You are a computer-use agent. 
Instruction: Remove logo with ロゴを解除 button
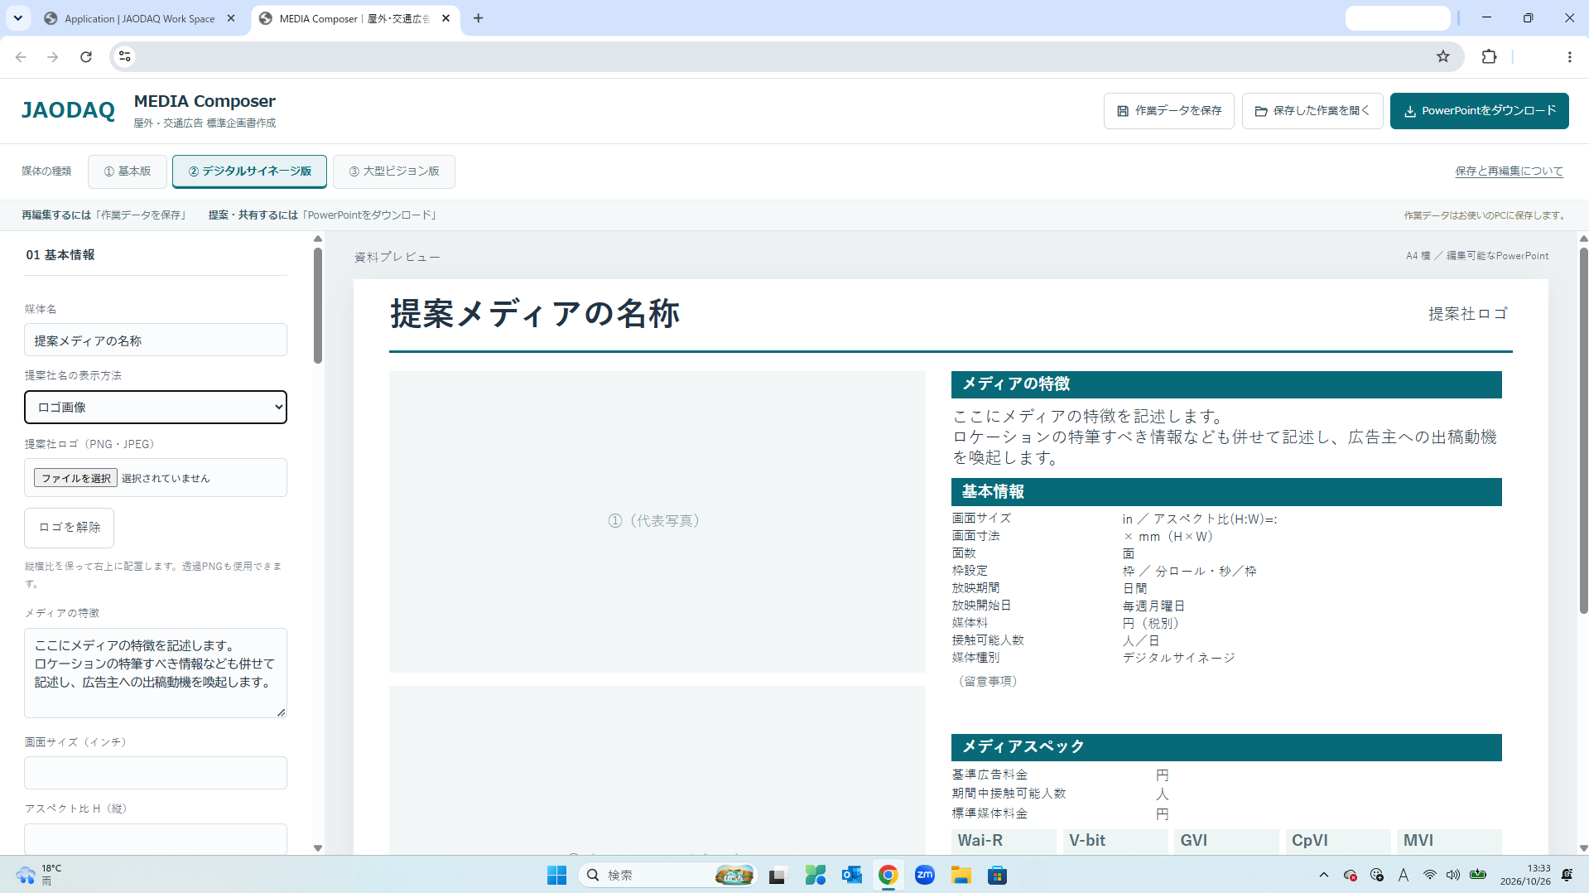tap(70, 528)
